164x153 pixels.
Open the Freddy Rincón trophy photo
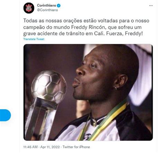[x=88, y=92]
